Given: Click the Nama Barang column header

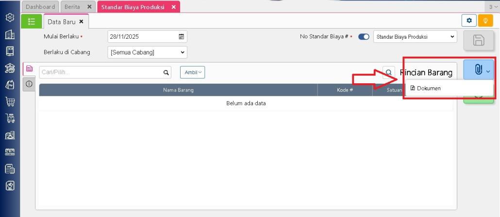Looking at the screenshot, I should (x=178, y=90).
